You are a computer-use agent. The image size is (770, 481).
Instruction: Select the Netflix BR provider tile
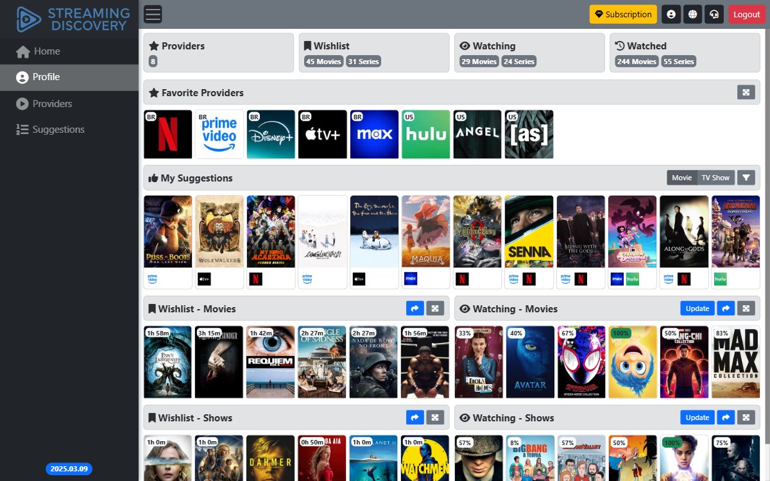[x=168, y=134]
